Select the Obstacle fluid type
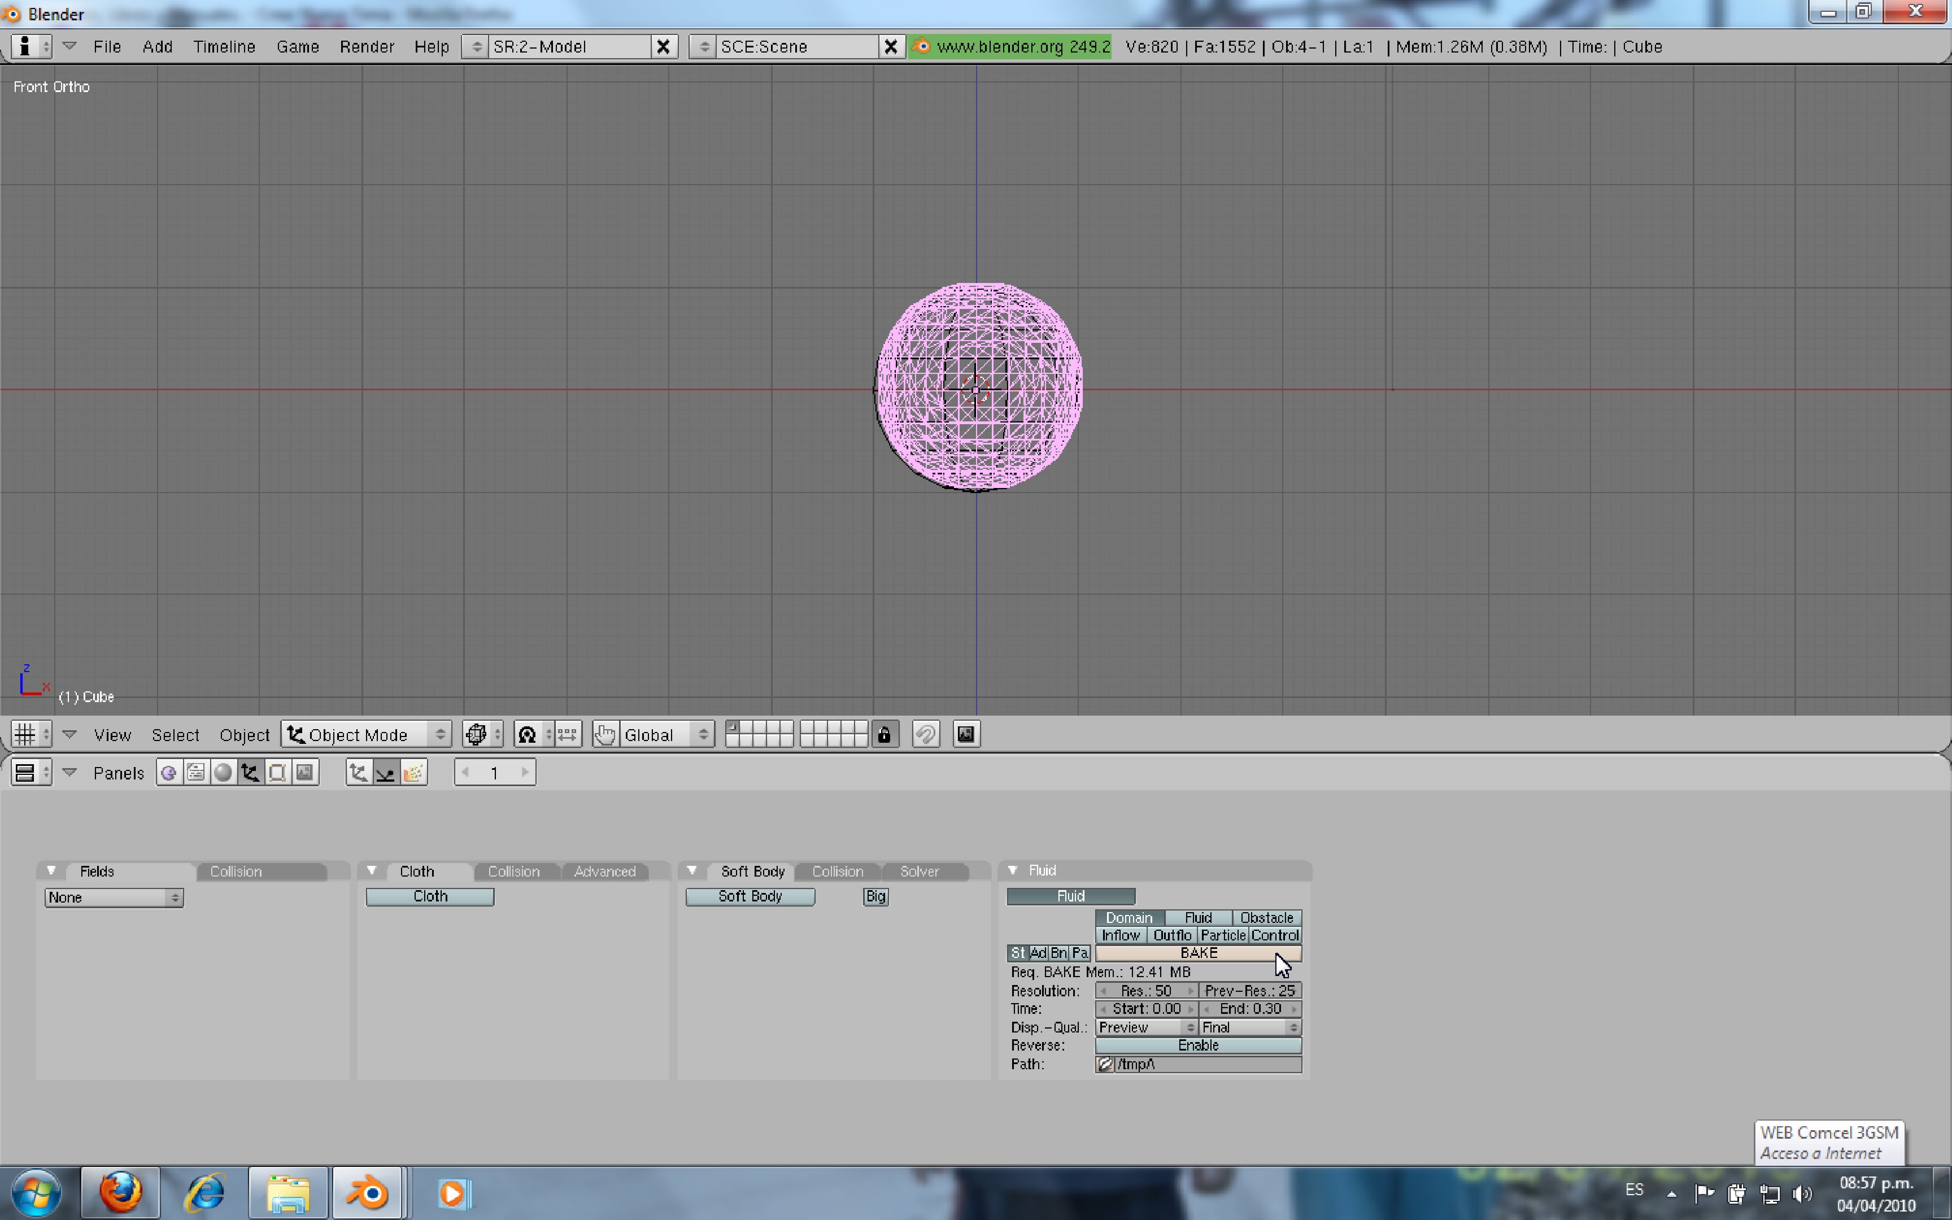The image size is (1952, 1220). coord(1266,917)
